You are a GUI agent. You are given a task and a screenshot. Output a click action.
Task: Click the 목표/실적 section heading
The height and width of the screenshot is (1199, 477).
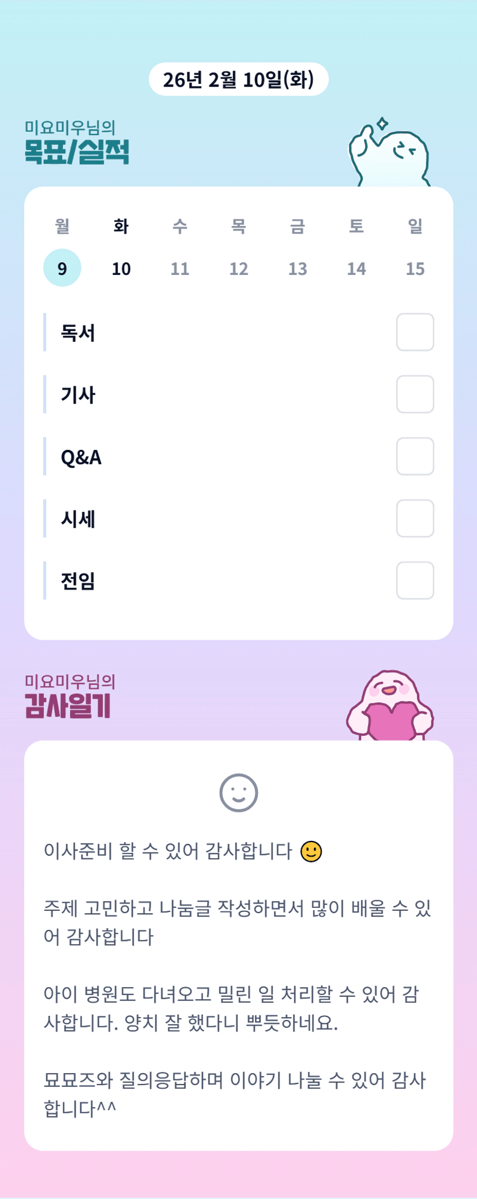(x=77, y=151)
